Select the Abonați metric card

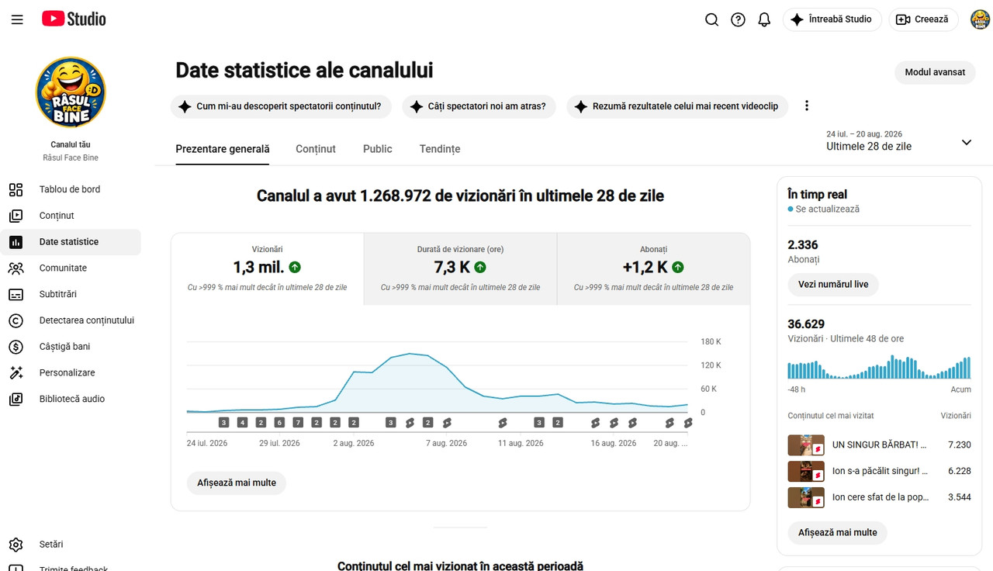[x=654, y=268]
